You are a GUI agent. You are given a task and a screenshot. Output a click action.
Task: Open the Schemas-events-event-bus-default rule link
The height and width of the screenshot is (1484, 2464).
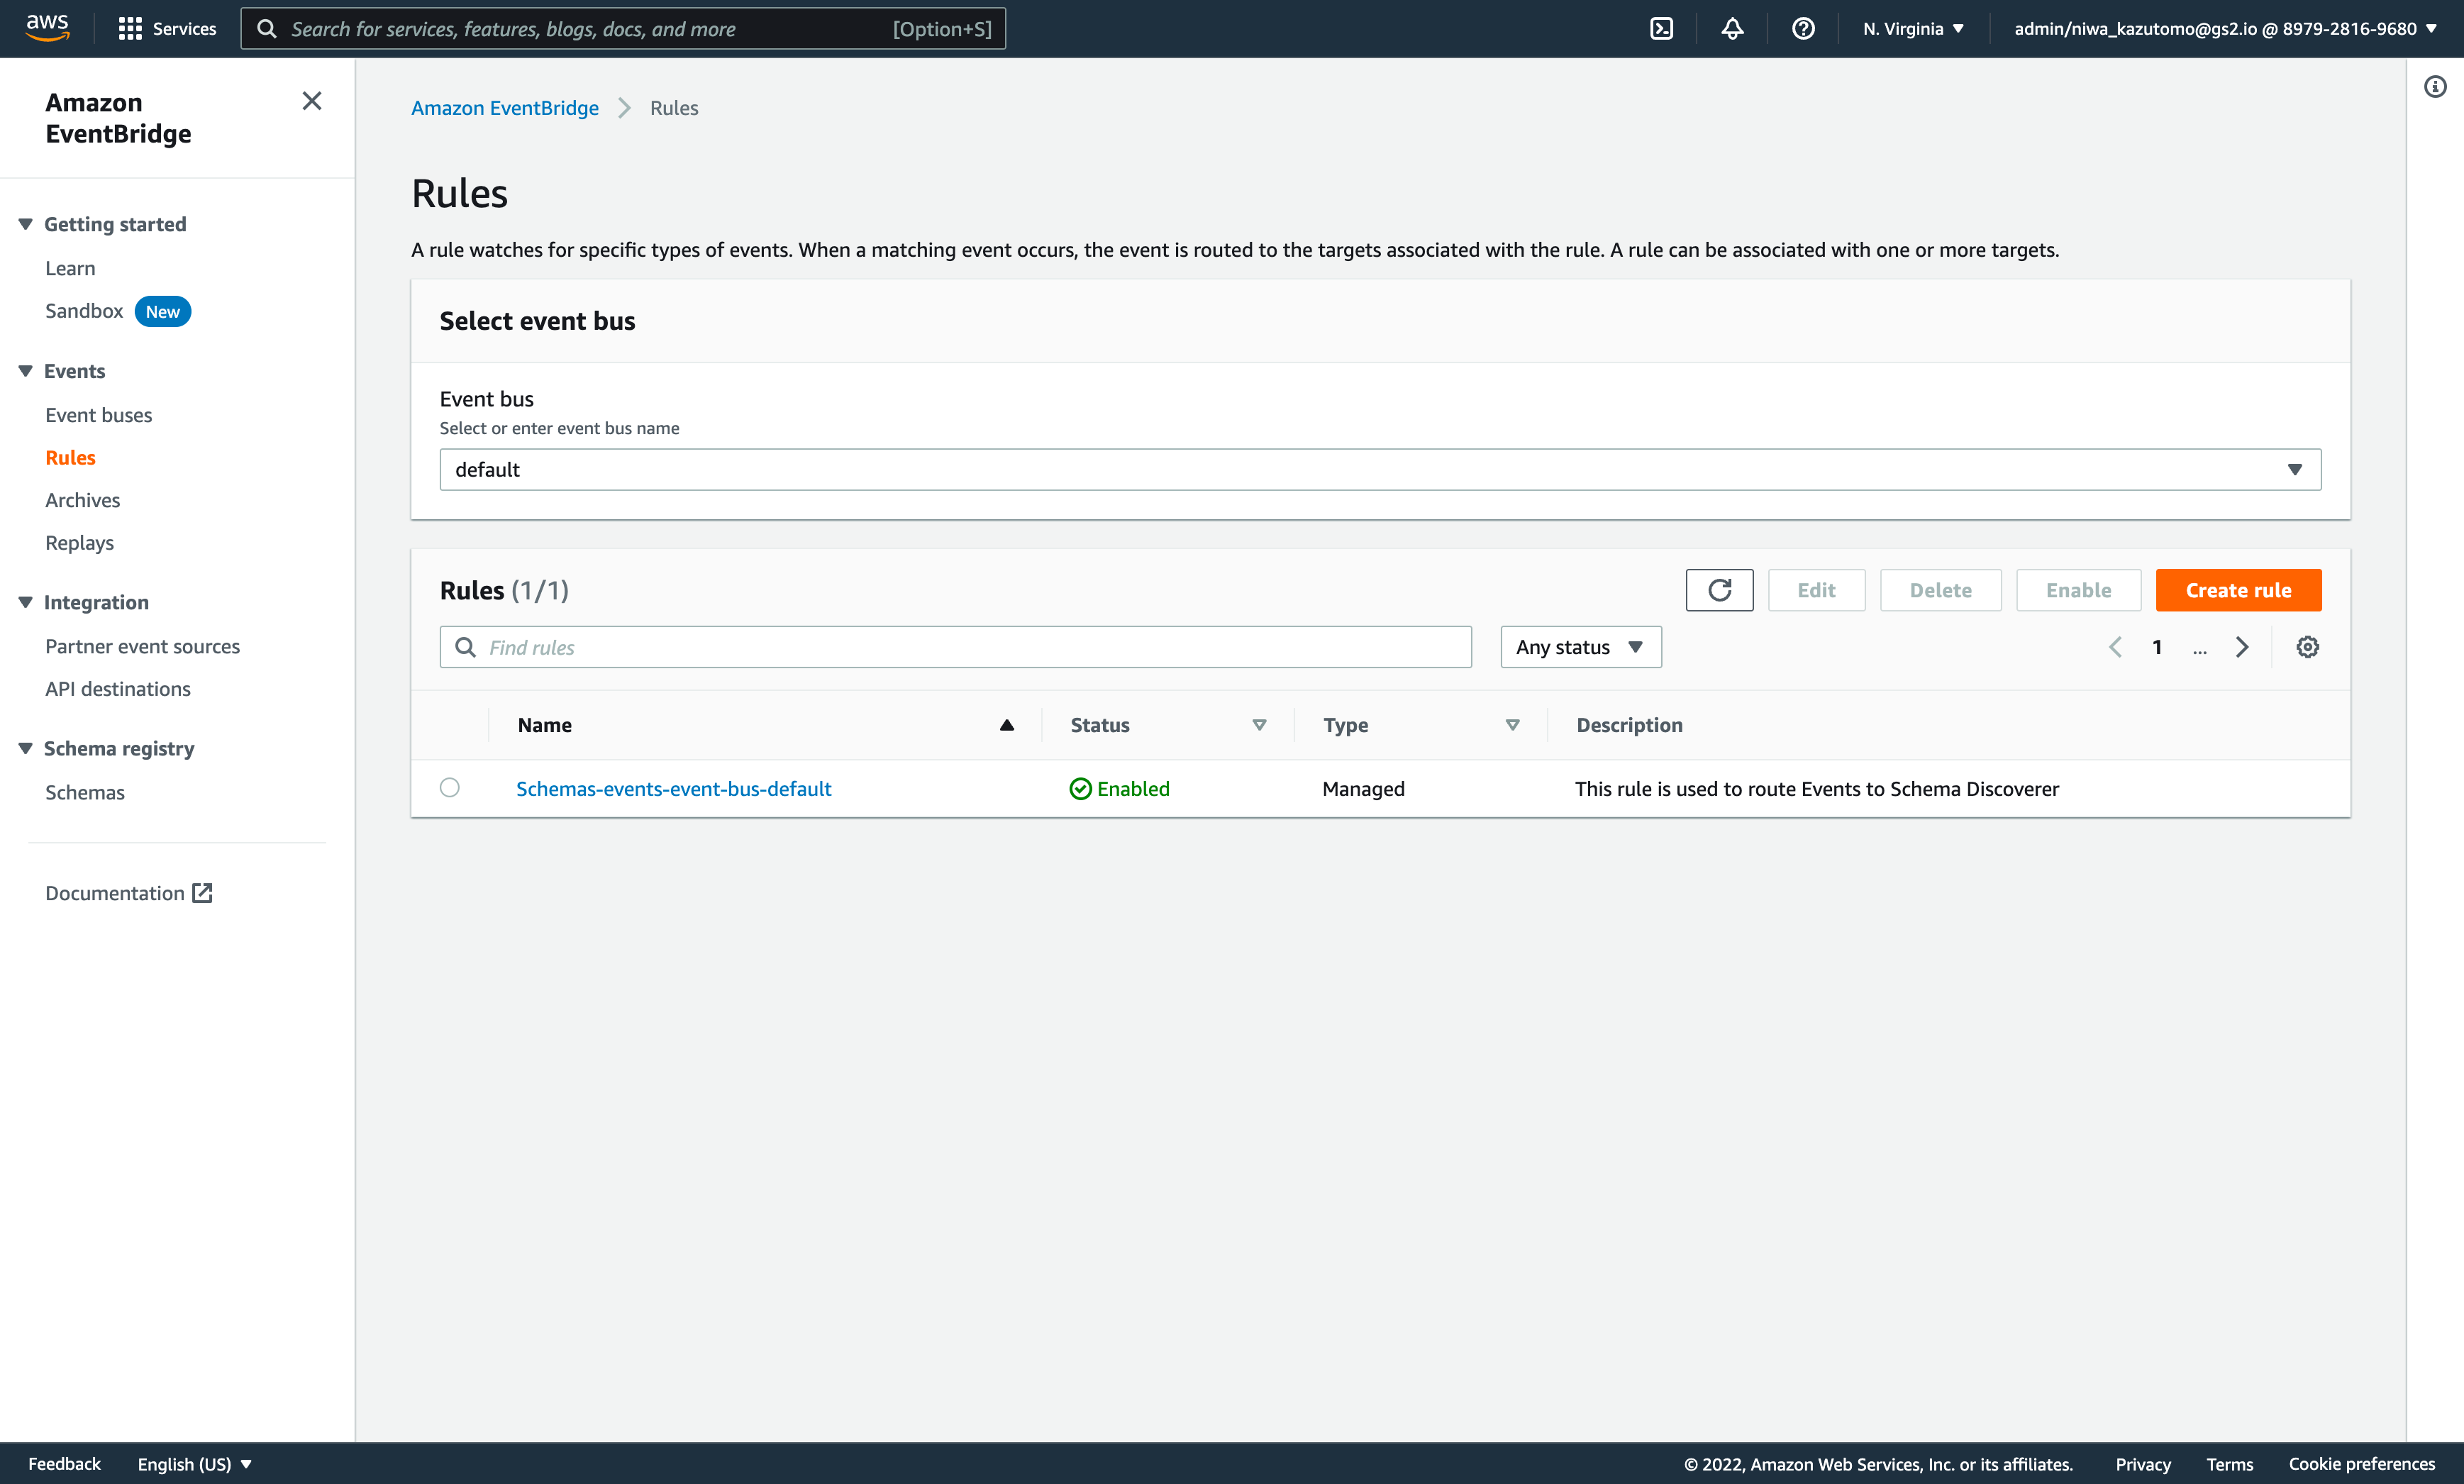[674, 789]
